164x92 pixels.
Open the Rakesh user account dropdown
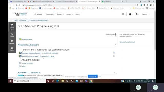(x=145, y=14)
